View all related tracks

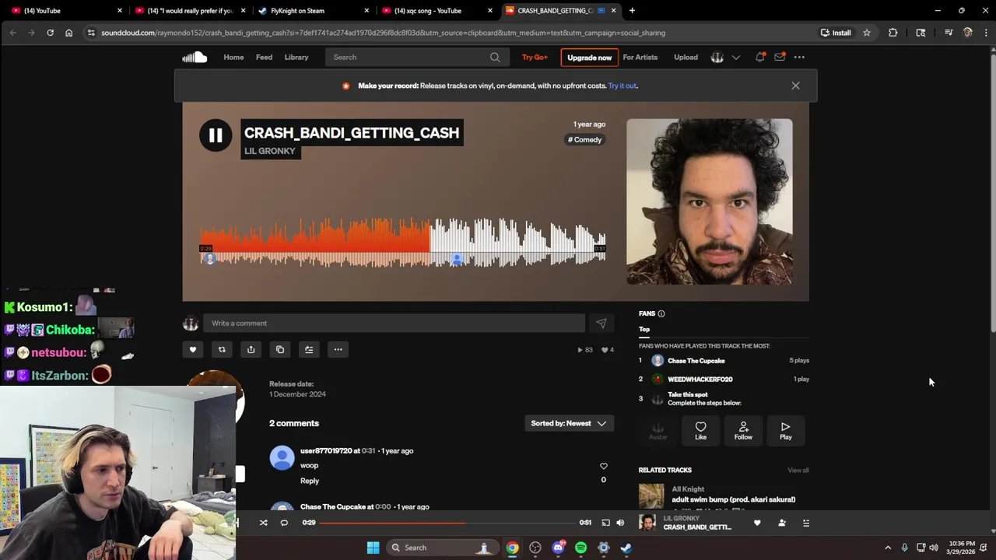point(798,470)
